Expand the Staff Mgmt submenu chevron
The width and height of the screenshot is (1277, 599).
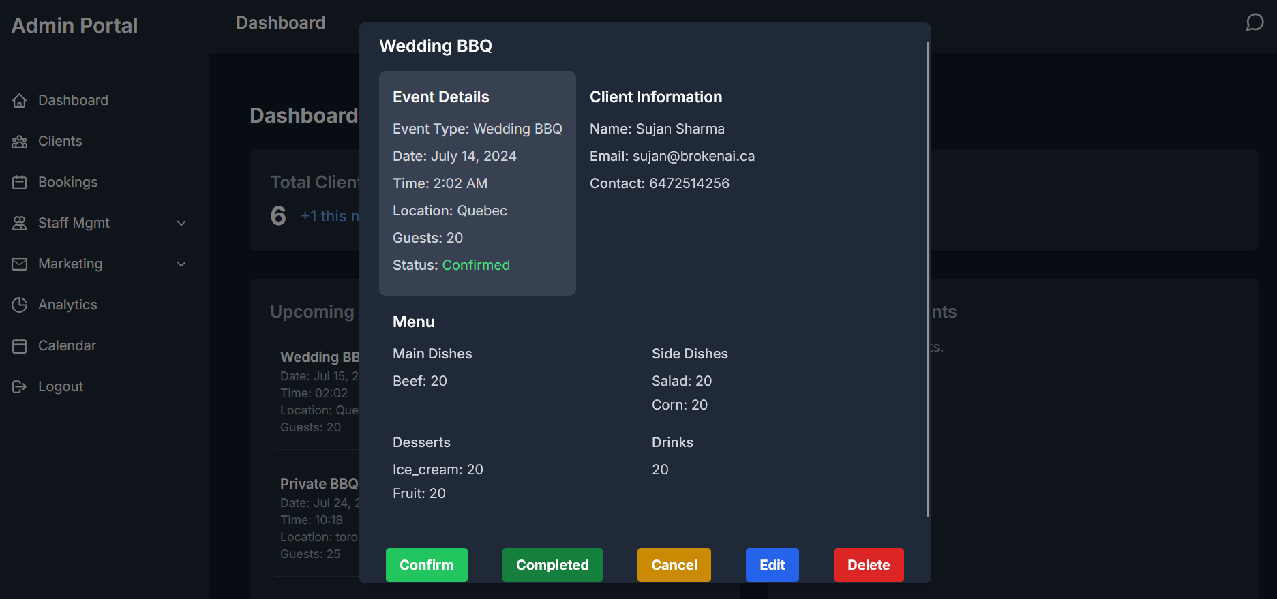(x=181, y=224)
